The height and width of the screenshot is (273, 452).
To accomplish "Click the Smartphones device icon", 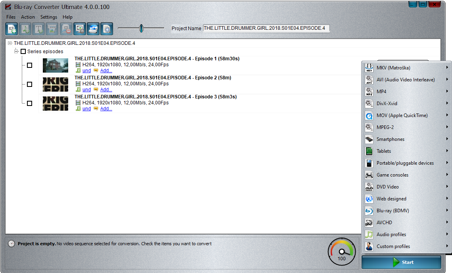I will (369, 139).
